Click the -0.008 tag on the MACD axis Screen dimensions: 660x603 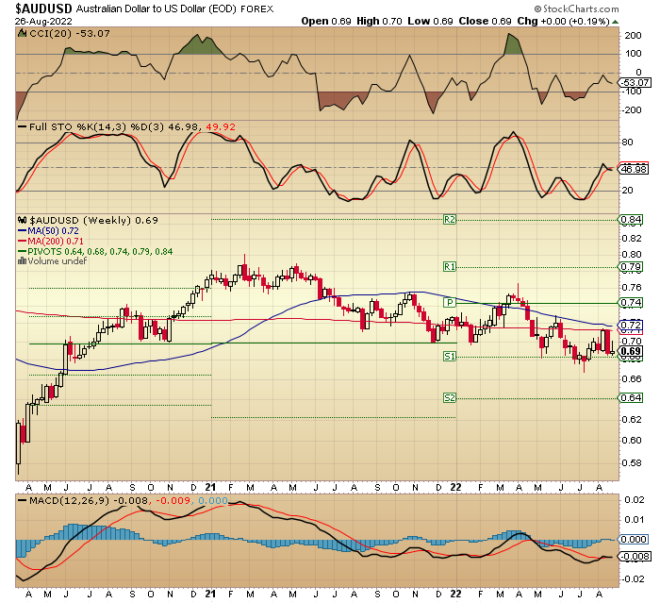634,556
